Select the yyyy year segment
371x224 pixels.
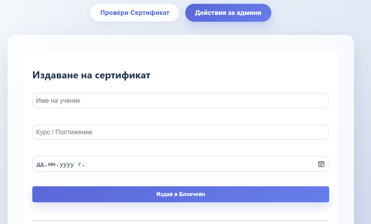[66, 164]
